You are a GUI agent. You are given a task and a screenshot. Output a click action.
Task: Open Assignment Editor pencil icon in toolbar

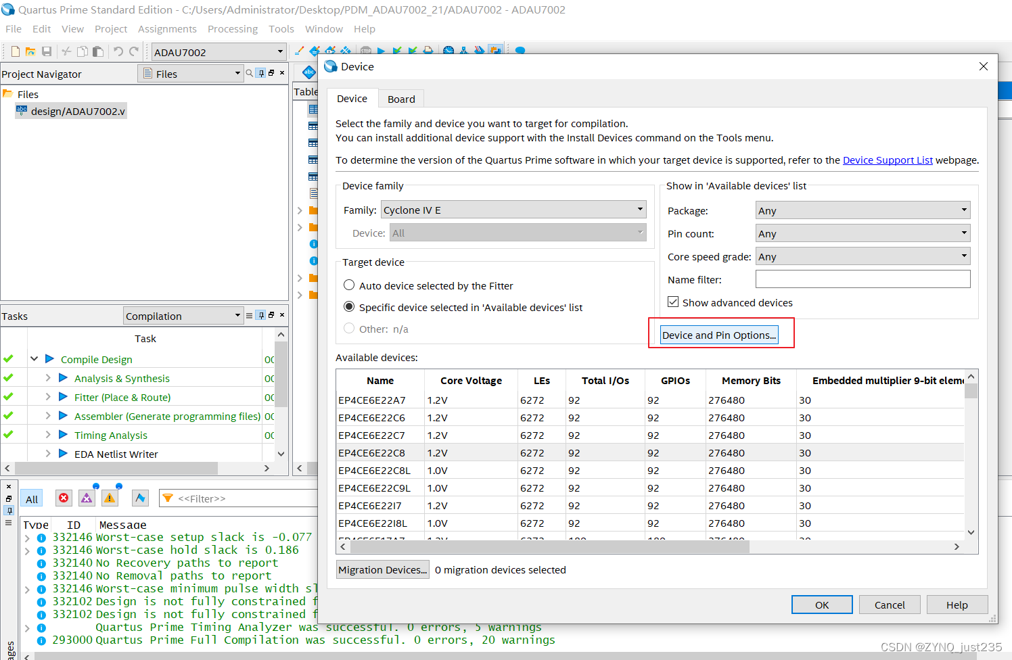(299, 51)
